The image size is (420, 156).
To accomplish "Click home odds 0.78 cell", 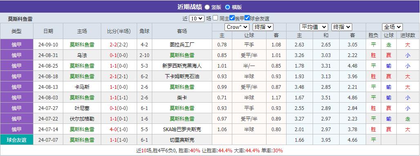I will [x=222, y=45].
